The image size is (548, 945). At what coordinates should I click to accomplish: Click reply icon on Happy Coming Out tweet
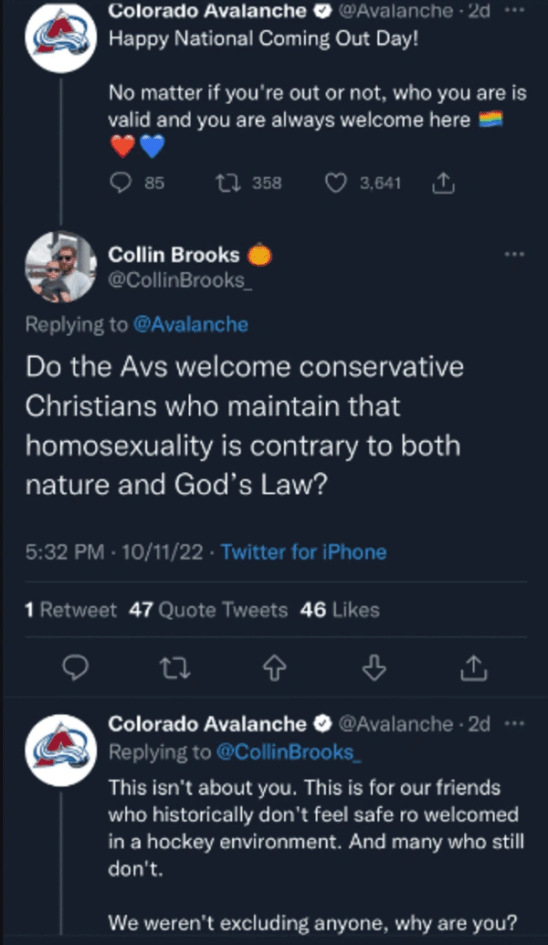pos(121,184)
